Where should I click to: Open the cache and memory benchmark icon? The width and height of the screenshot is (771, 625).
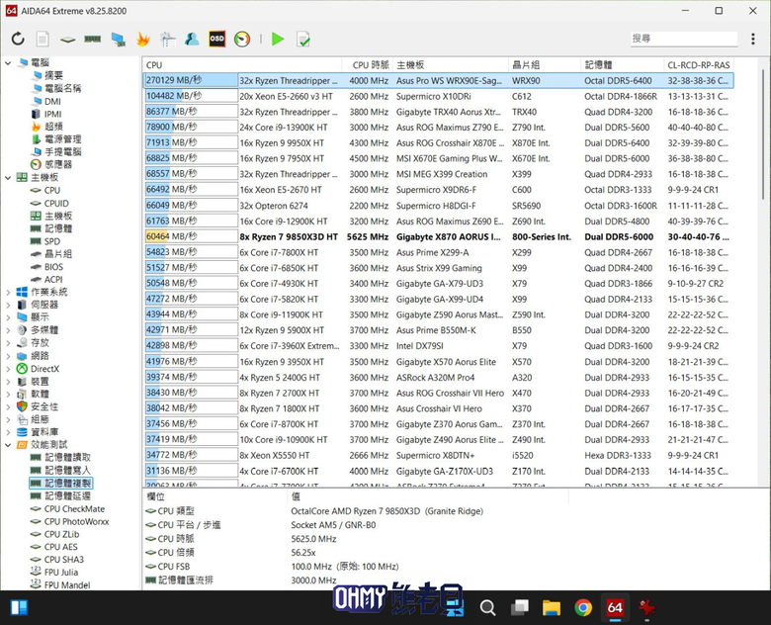(93, 39)
